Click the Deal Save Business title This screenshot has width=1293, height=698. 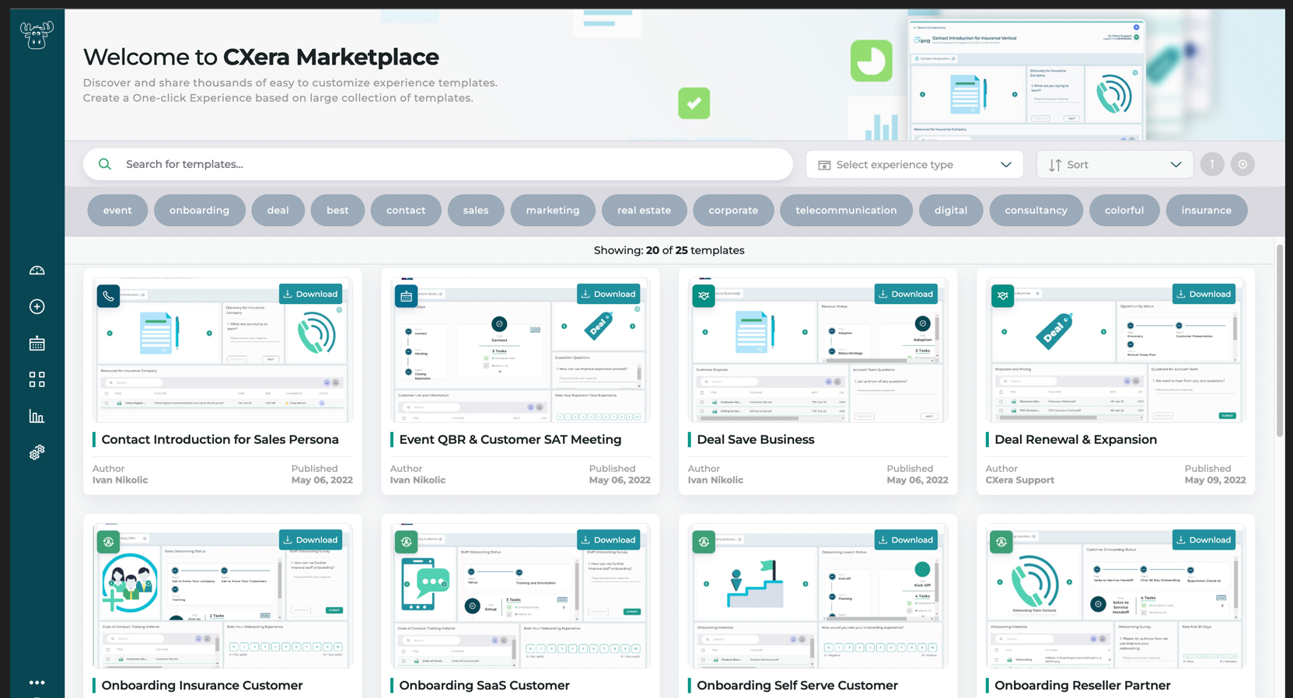pos(756,439)
